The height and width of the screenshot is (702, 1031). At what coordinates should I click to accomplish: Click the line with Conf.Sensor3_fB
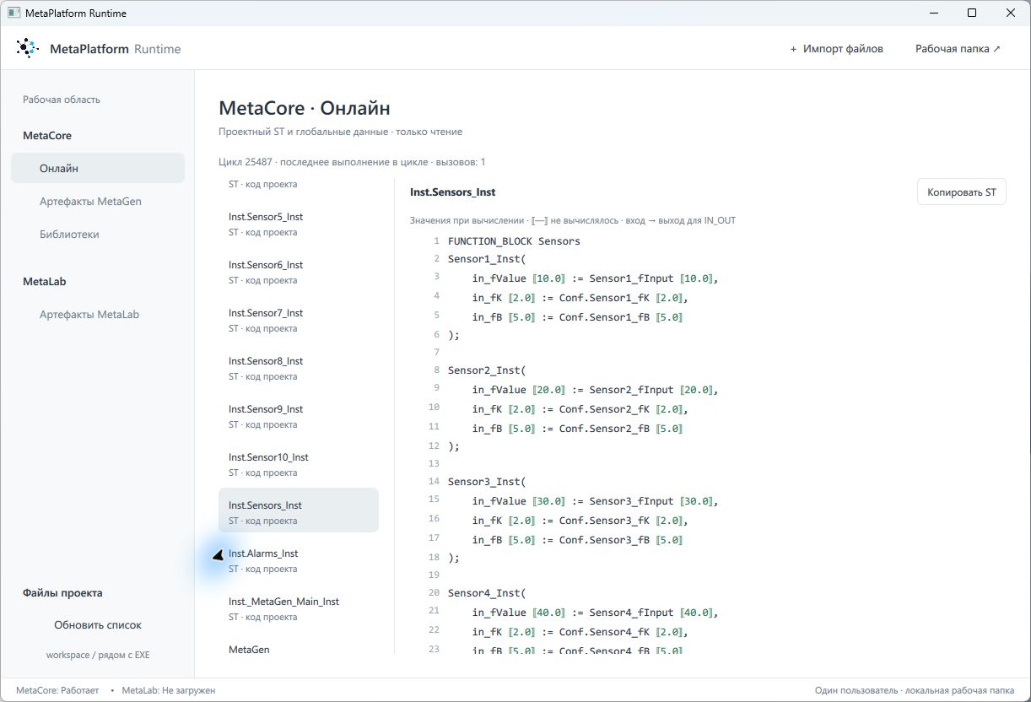click(x=578, y=540)
